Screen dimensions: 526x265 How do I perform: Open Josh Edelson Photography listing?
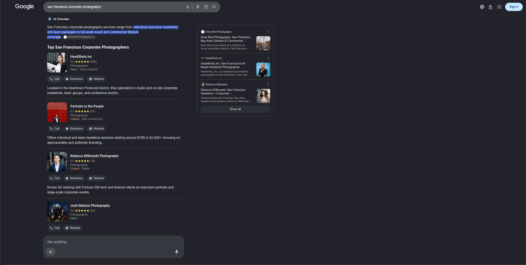[90, 205]
